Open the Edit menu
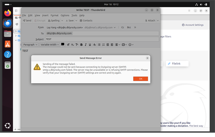Image resolution: width=215 pixels, height=137 pixels. pos(30,15)
